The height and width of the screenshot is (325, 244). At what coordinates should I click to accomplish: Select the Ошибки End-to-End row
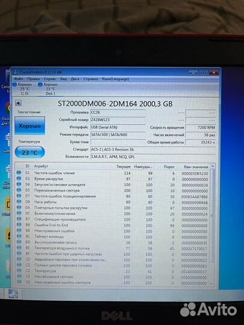[x=113, y=225]
